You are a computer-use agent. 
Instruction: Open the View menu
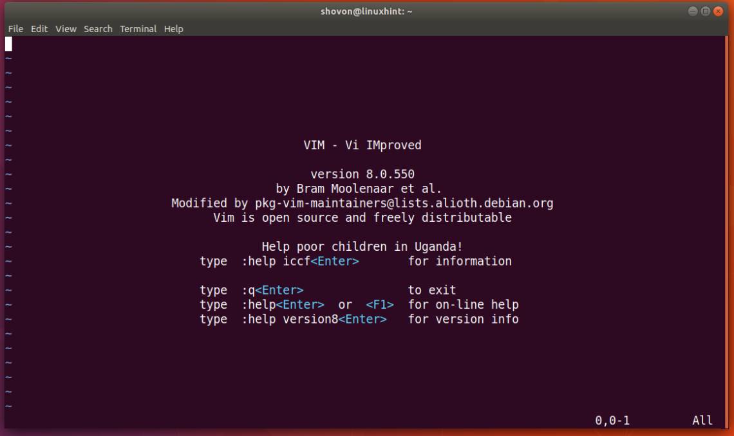point(66,29)
